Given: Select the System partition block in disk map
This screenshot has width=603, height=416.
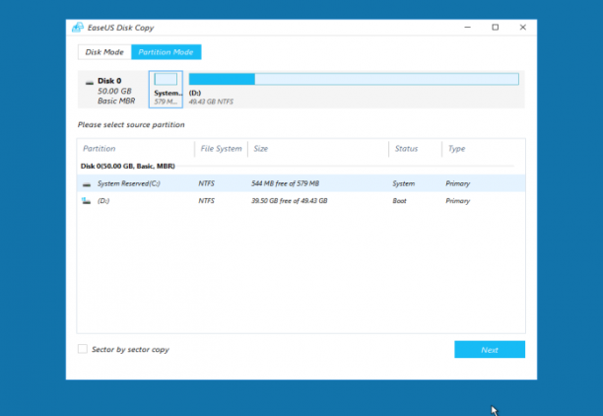Looking at the screenshot, I should tap(166, 90).
